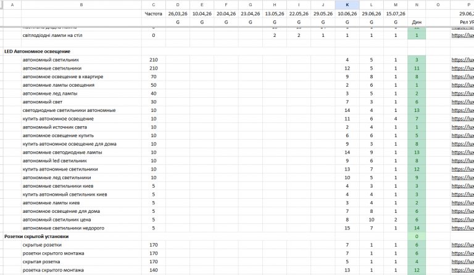Click green zero cell in 'Розетки скрытой установки' row
The height and width of the screenshot is (275, 474).
(417, 237)
